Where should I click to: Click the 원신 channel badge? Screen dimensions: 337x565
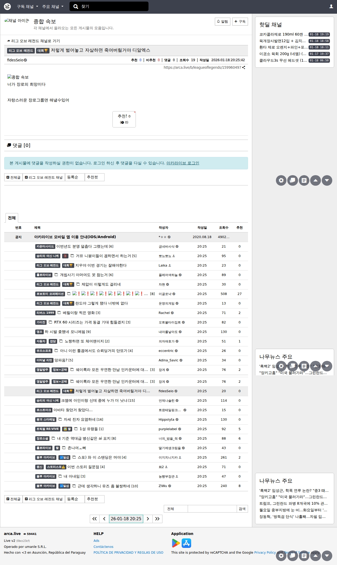pos(39,467)
